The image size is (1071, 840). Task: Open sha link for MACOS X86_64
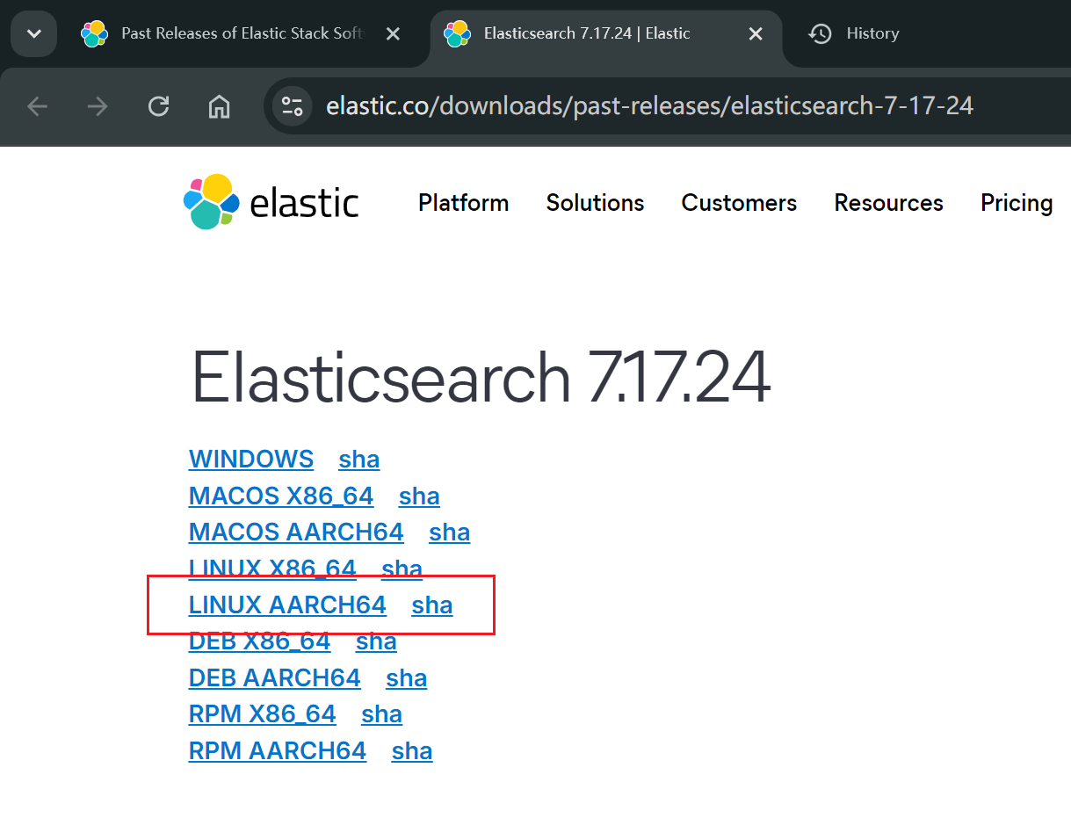419,496
